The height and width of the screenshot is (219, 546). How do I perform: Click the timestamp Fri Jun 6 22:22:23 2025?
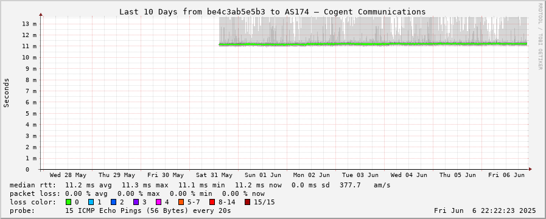485,210
